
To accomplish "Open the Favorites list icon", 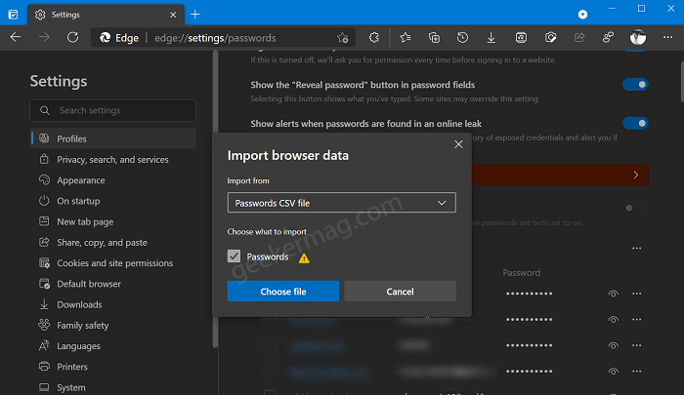I will coord(406,38).
